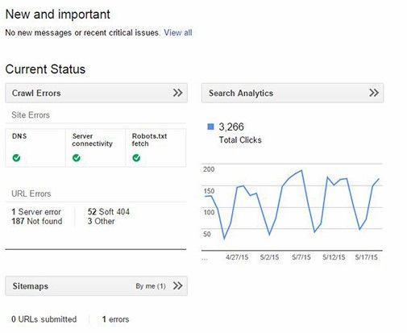
Task: Open the View all messages link
Action: 178,32
